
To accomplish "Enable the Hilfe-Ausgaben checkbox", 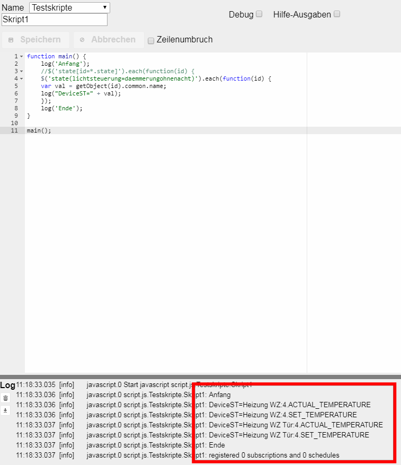I will coord(337,14).
